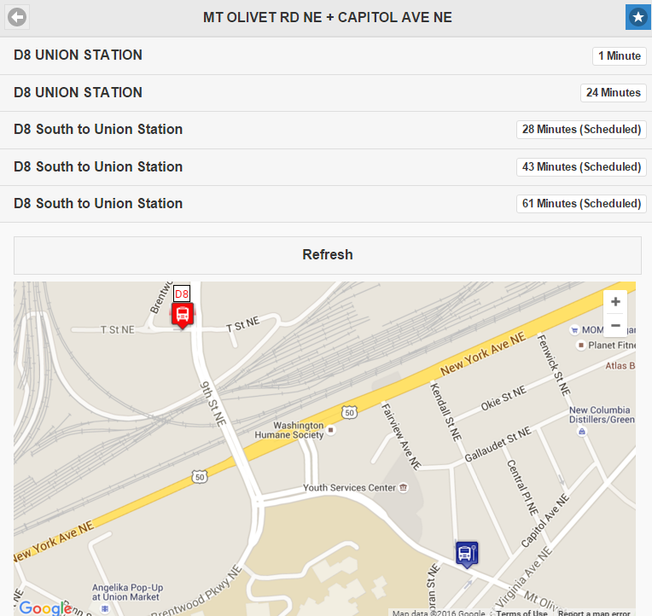The height and width of the screenshot is (616, 652).
Task: Open the New Columbia Distillers map pin
Action: pyautogui.click(x=582, y=432)
